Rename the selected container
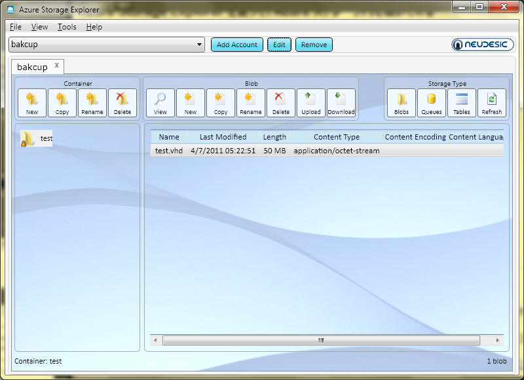This screenshot has height=380, width=524. pos(92,103)
